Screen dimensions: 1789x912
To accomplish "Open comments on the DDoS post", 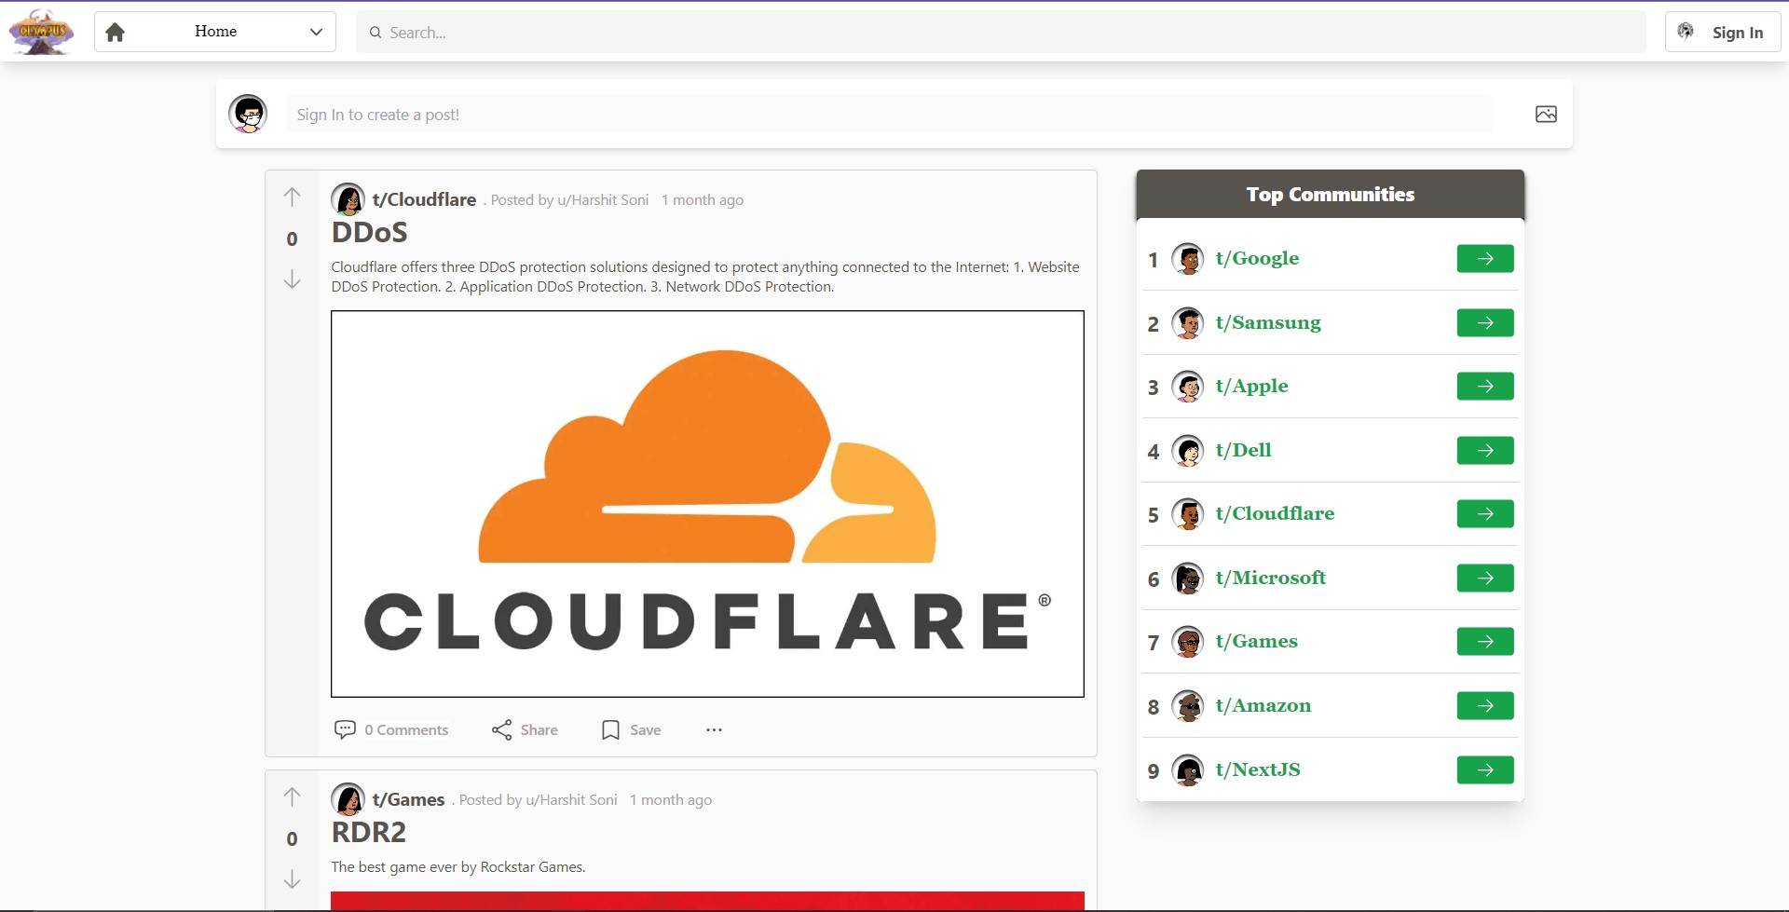I will point(391,730).
